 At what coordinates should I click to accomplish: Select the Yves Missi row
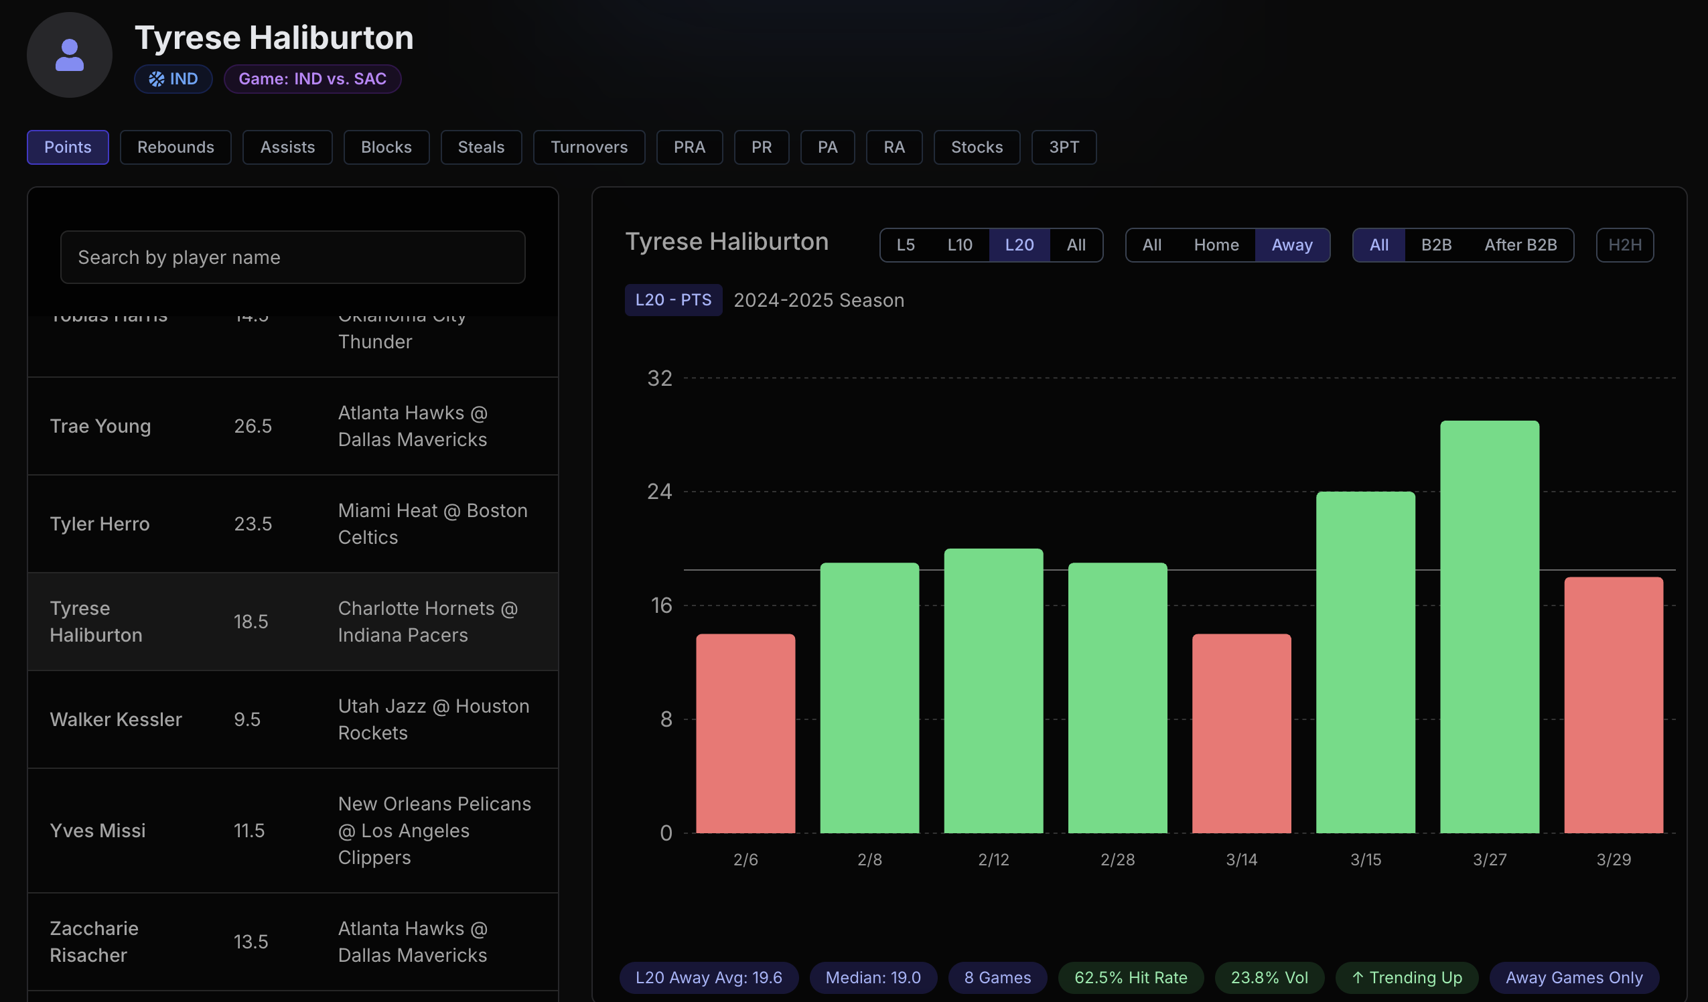click(x=293, y=831)
